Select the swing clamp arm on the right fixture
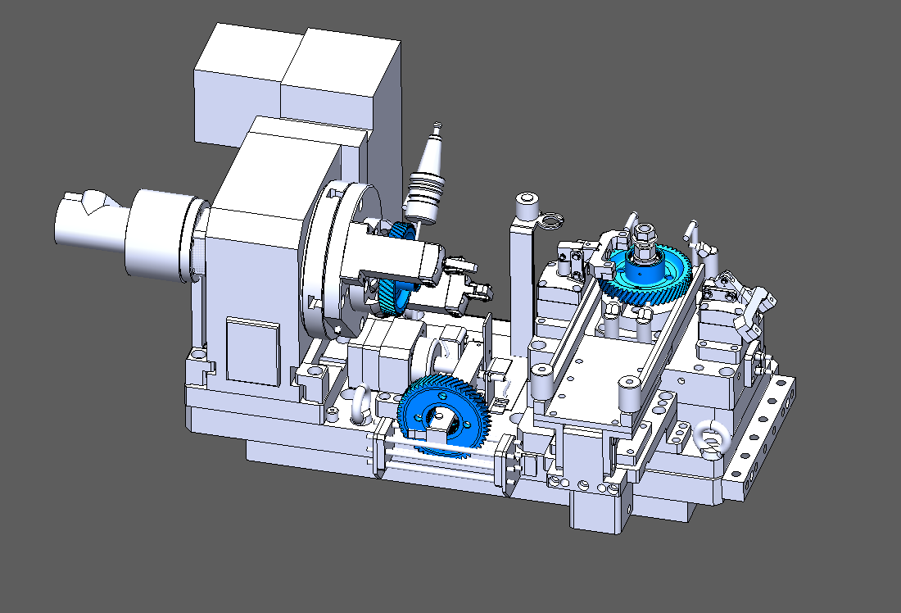 tap(756, 313)
